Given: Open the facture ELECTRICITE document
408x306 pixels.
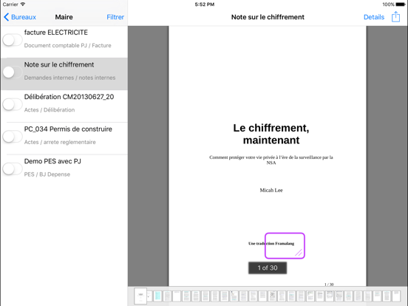Looking at the screenshot, I should click(64, 41).
